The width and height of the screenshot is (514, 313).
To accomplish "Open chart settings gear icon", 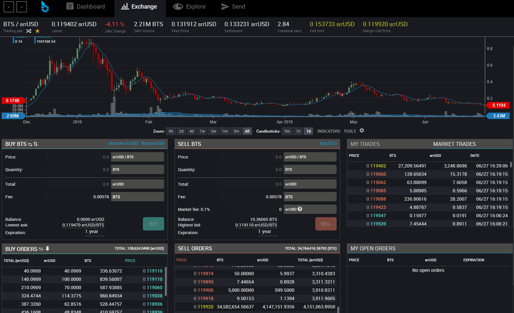I will click(362, 131).
